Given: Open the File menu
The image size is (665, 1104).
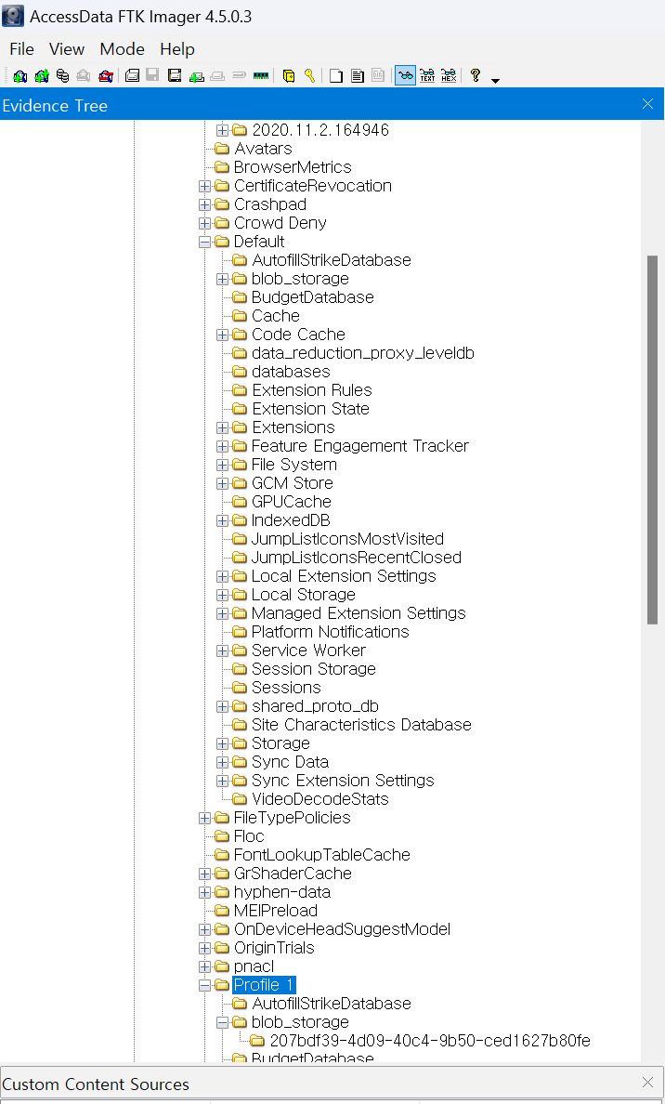Looking at the screenshot, I should pyautogui.click(x=21, y=49).
